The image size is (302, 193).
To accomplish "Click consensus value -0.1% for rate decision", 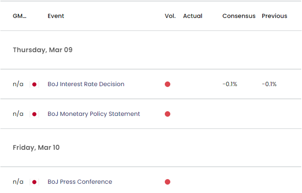I will 229,84.
